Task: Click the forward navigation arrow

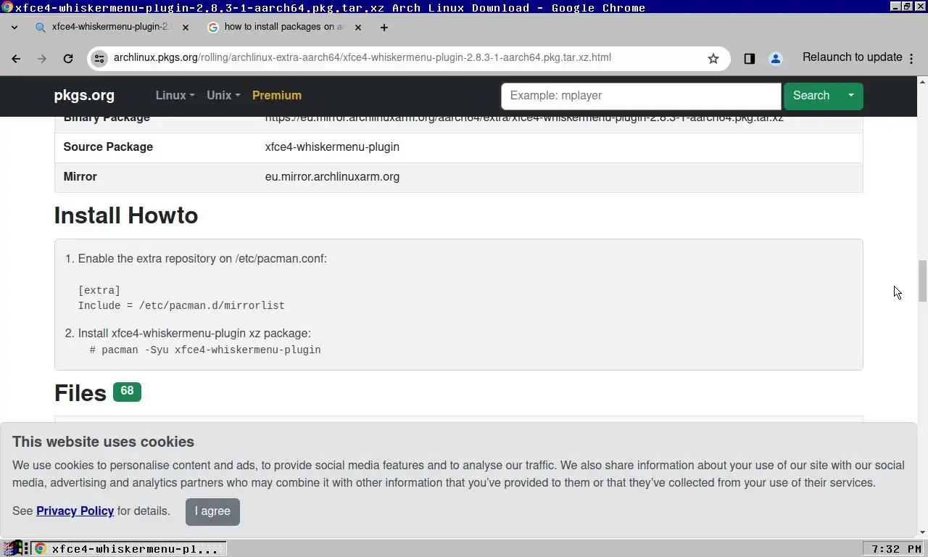Action: pos(41,59)
